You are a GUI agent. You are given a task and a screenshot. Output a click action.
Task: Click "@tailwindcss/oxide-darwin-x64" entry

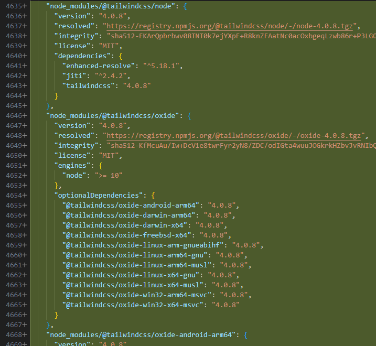click(125, 225)
